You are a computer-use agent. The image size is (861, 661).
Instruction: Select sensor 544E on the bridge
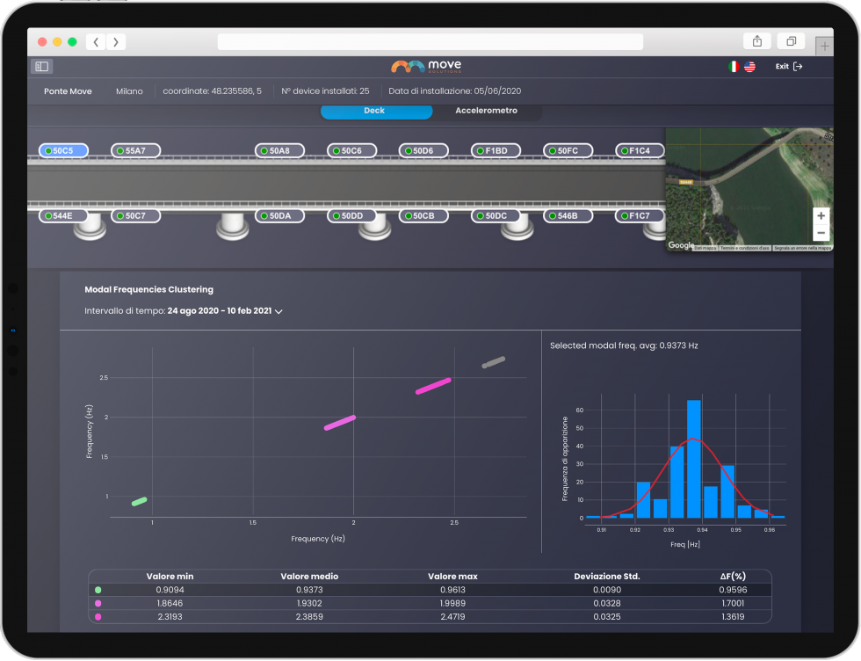click(x=62, y=215)
